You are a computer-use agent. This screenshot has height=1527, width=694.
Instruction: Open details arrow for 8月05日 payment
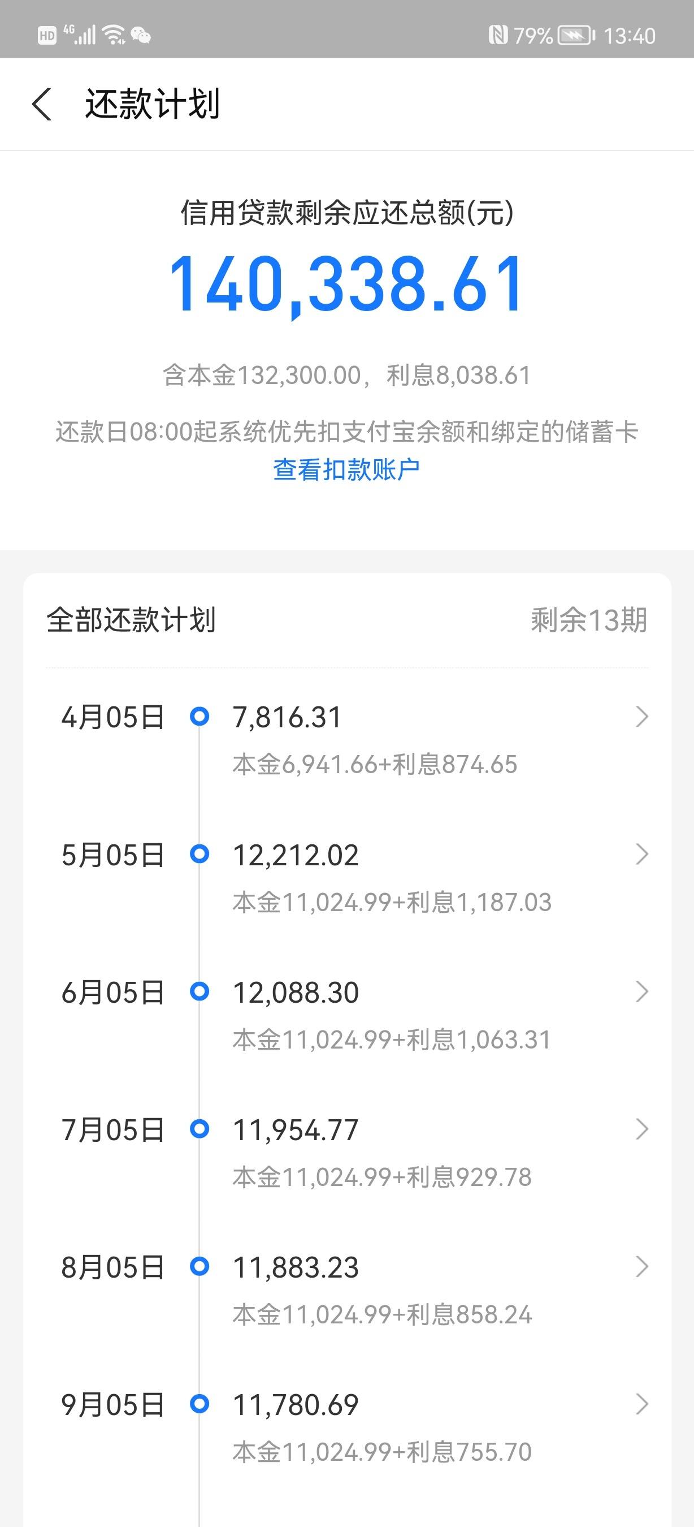pos(642,1267)
